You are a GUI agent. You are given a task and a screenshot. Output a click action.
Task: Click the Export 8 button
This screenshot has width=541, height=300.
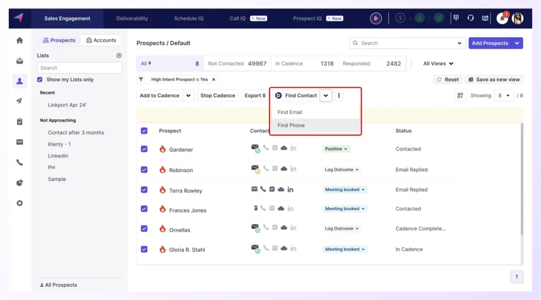pos(255,96)
